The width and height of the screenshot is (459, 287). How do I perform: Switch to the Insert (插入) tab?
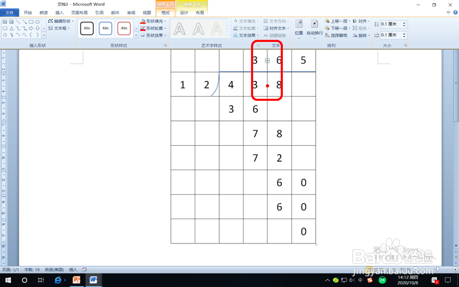(x=59, y=13)
